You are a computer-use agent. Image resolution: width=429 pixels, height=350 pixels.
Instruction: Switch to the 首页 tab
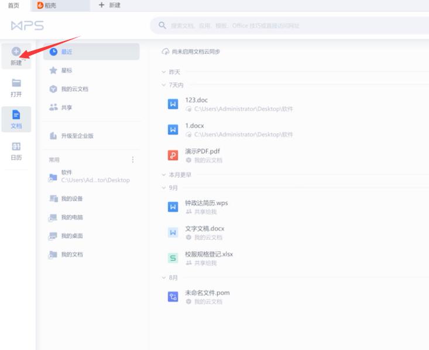13,5
